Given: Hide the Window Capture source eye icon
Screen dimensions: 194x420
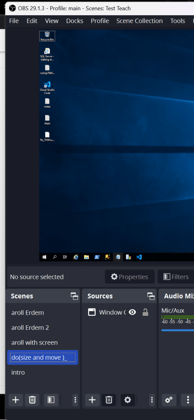Looking at the screenshot, I should point(132,312).
